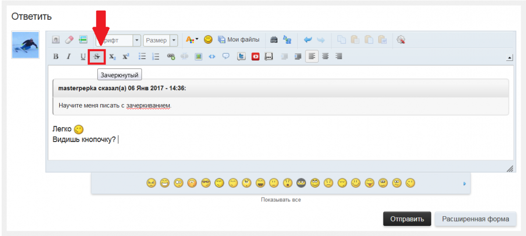Insert an image using the picture icon
The width and height of the screenshot is (526, 236).
pos(199,56)
